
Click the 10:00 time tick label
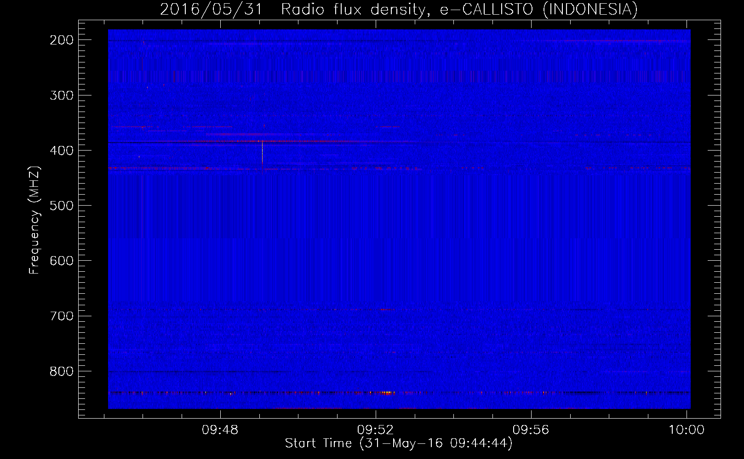(687, 430)
